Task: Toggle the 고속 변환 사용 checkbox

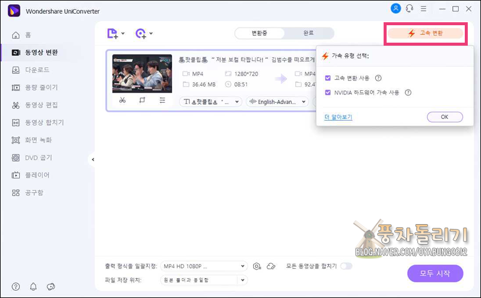Action: (x=328, y=78)
